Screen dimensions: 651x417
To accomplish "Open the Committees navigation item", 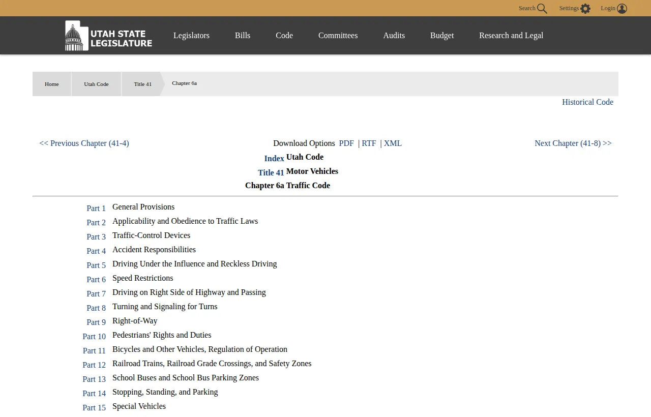I will click(x=338, y=35).
